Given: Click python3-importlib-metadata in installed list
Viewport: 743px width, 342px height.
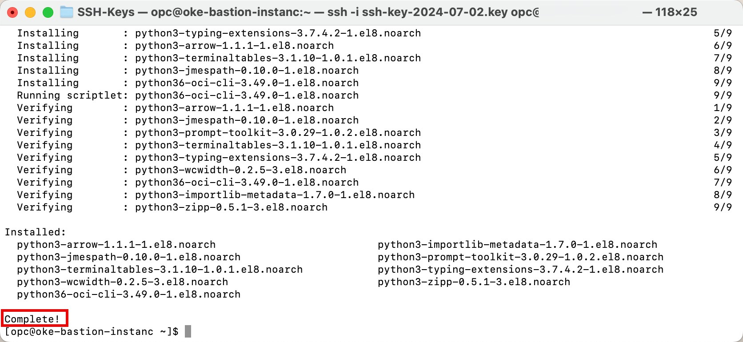Looking at the screenshot, I should pos(517,244).
